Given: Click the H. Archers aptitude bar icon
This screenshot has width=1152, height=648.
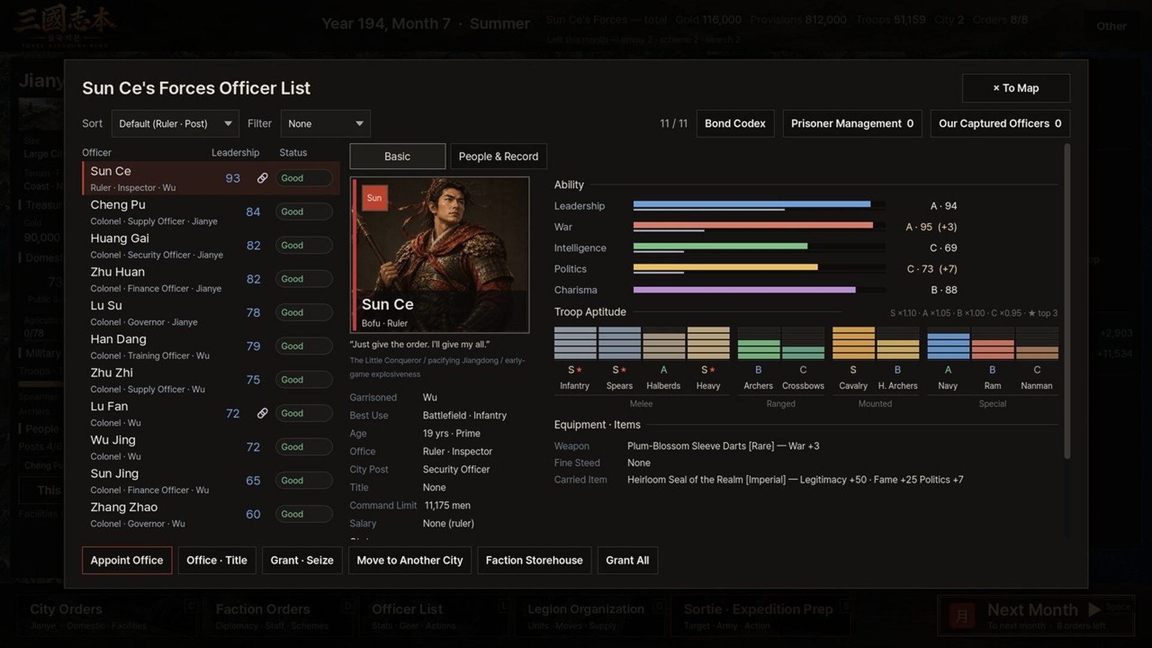Looking at the screenshot, I should 898,343.
